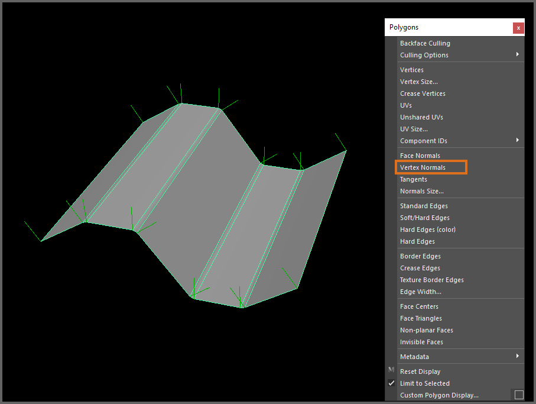Show Border Edges on the mesh
Screen dimensions: 536x404
[420, 256]
